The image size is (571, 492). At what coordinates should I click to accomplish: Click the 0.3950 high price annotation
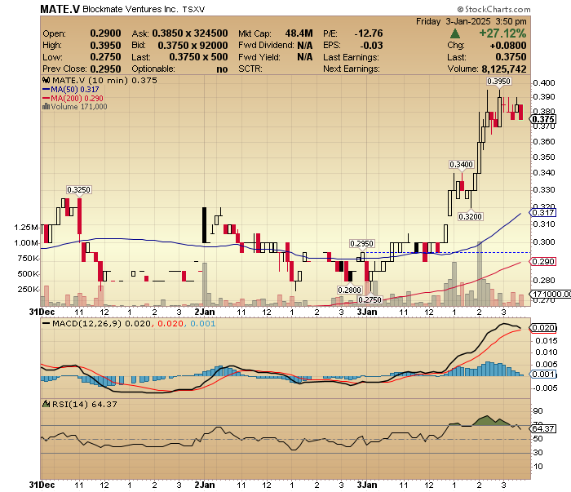click(498, 81)
